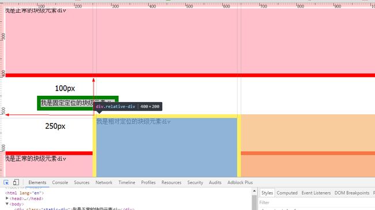The image size is (375, 210).
Task: Open the Sources tab
Action: (x=81, y=182)
